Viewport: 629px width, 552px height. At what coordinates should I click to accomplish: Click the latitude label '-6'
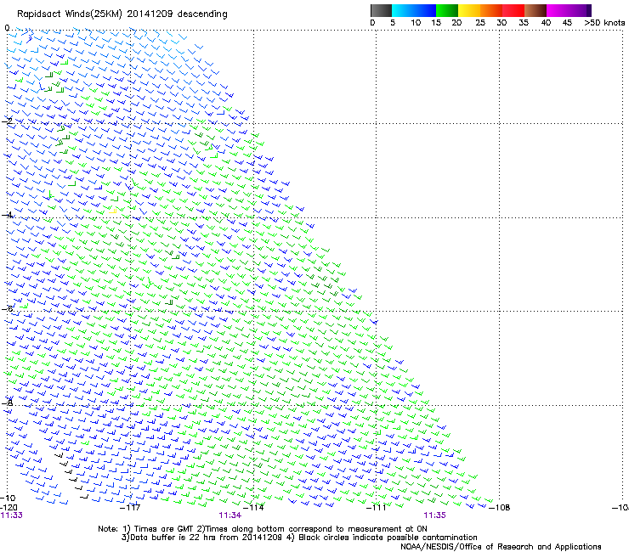pyautogui.click(x=7, y=308)
